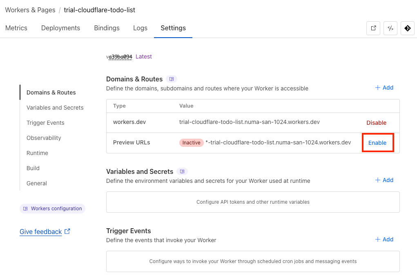View the Logs tab
This screenshot has height=279, width=417.
point(140,28)
